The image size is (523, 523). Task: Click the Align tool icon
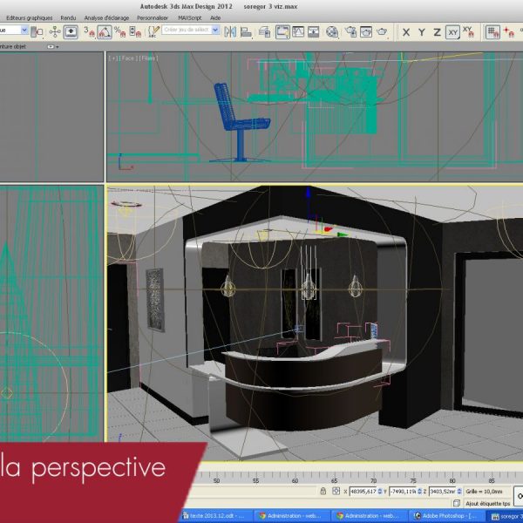pyautogui.click(x=247, y=32)
